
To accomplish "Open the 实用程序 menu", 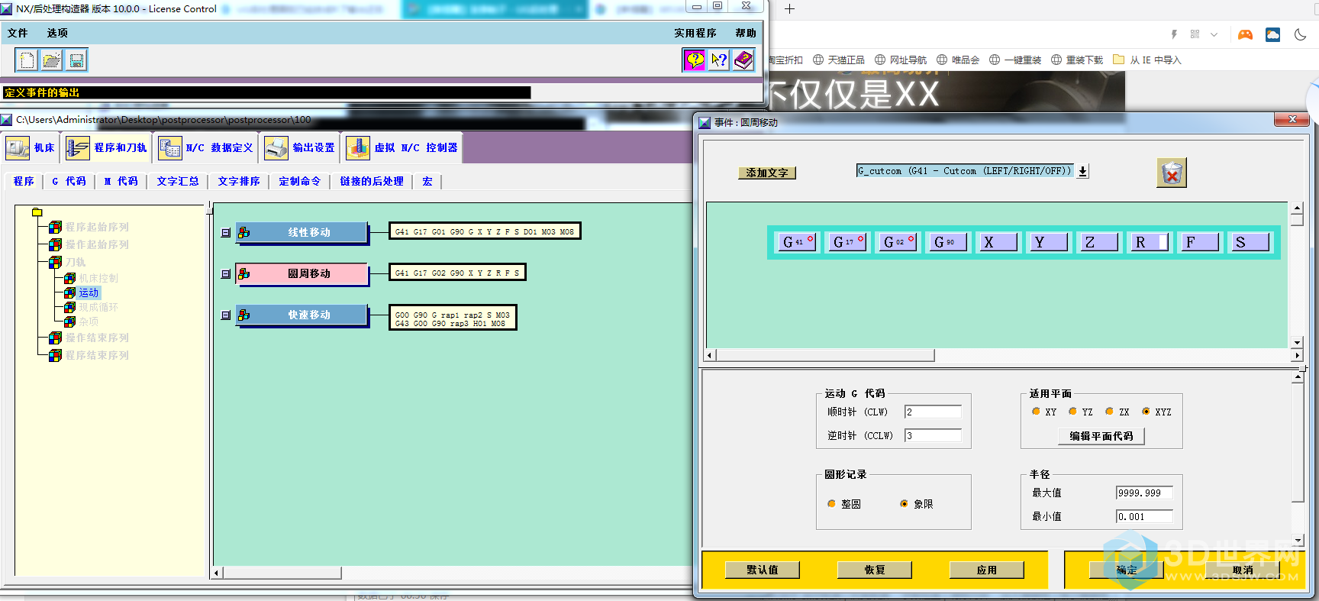I will 695,33.
